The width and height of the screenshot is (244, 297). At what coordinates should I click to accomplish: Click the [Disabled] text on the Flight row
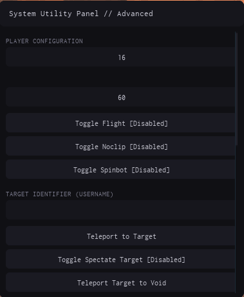point(149,123)
